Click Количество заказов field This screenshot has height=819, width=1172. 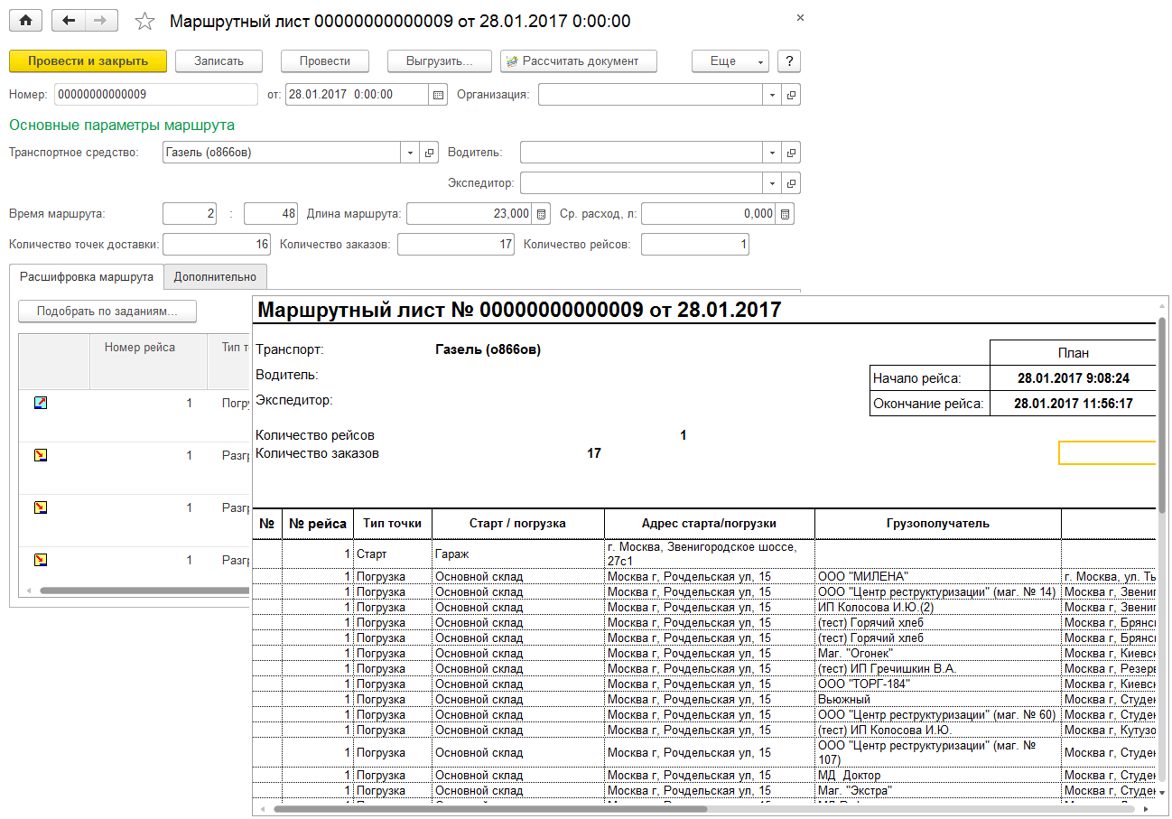pos(456,244)
